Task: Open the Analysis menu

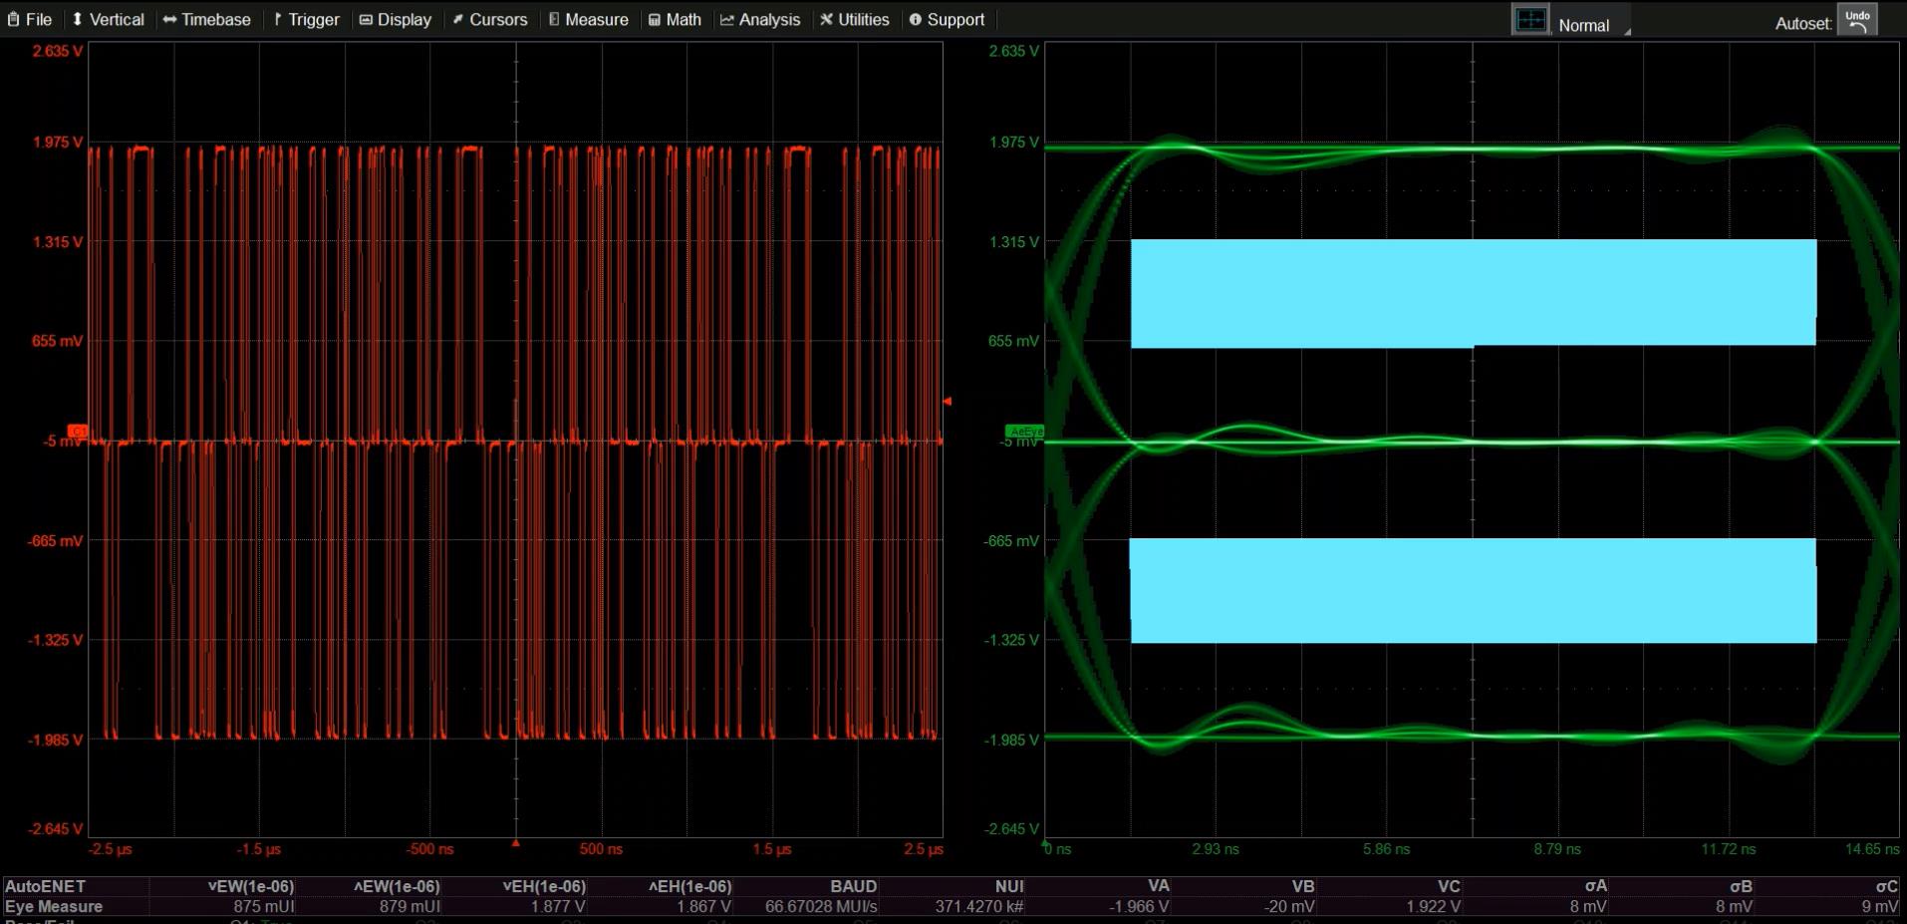Action: tap(760, 19)
